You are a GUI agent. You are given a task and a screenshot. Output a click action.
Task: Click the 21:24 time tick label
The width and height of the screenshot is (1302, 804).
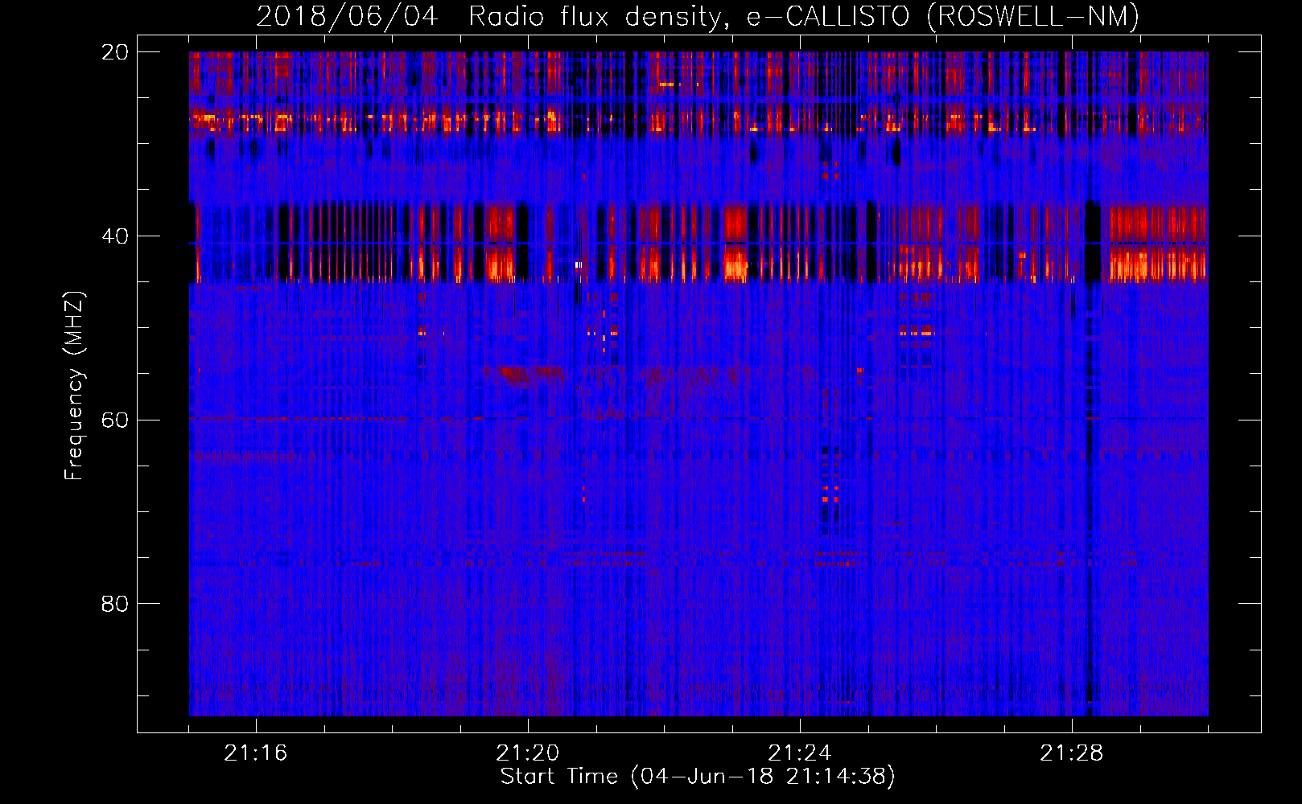(x=800, y=753)
